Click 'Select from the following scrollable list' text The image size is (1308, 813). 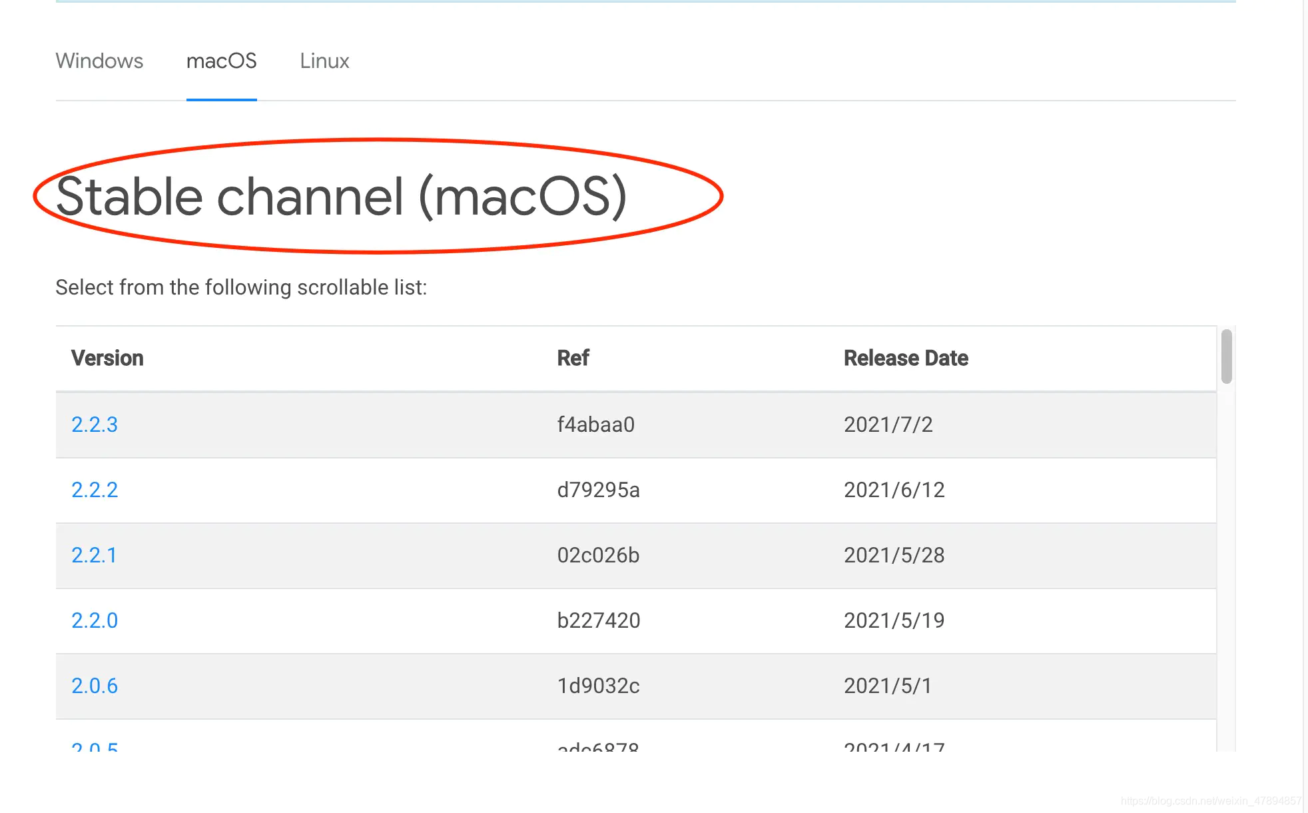coord(241,287)
